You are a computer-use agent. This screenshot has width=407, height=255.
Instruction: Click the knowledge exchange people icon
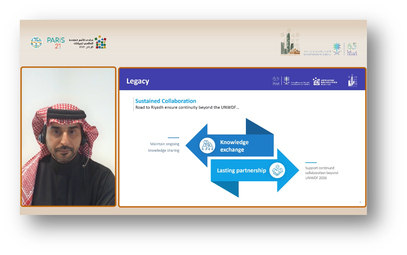coord(208,145)
